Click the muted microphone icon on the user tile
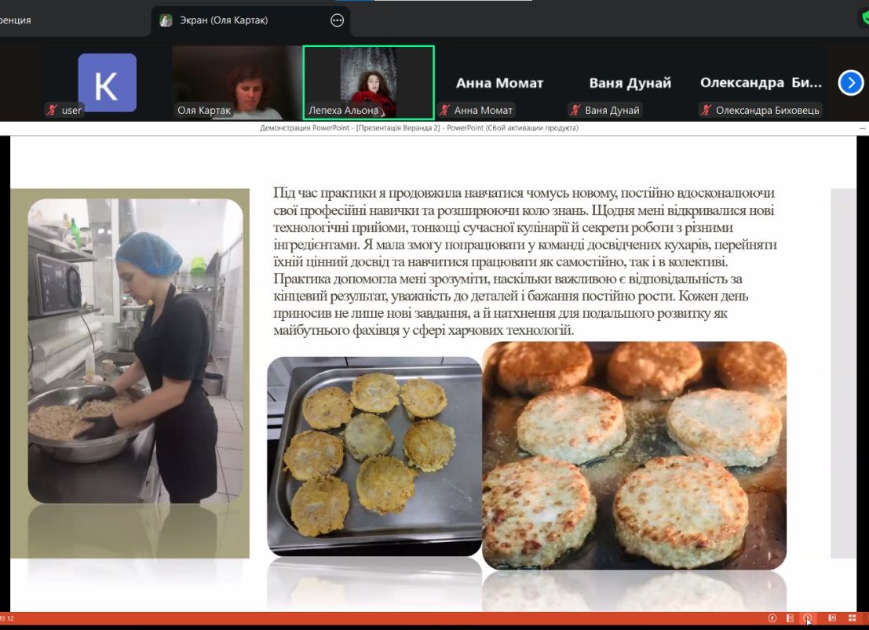This screenshot has height=630, width=869. pyautogui.click(x=53, y=111)
